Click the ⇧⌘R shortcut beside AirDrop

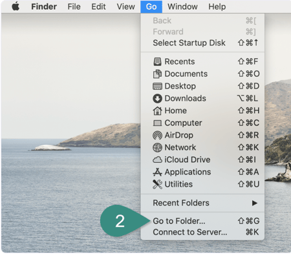[248, 135]
